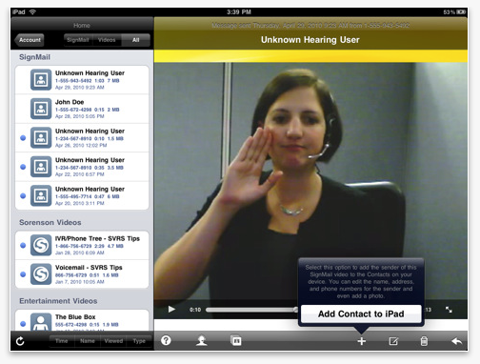The image size is (480, 364).
Task: Click the video progress slider track
Action: (251, 310)
